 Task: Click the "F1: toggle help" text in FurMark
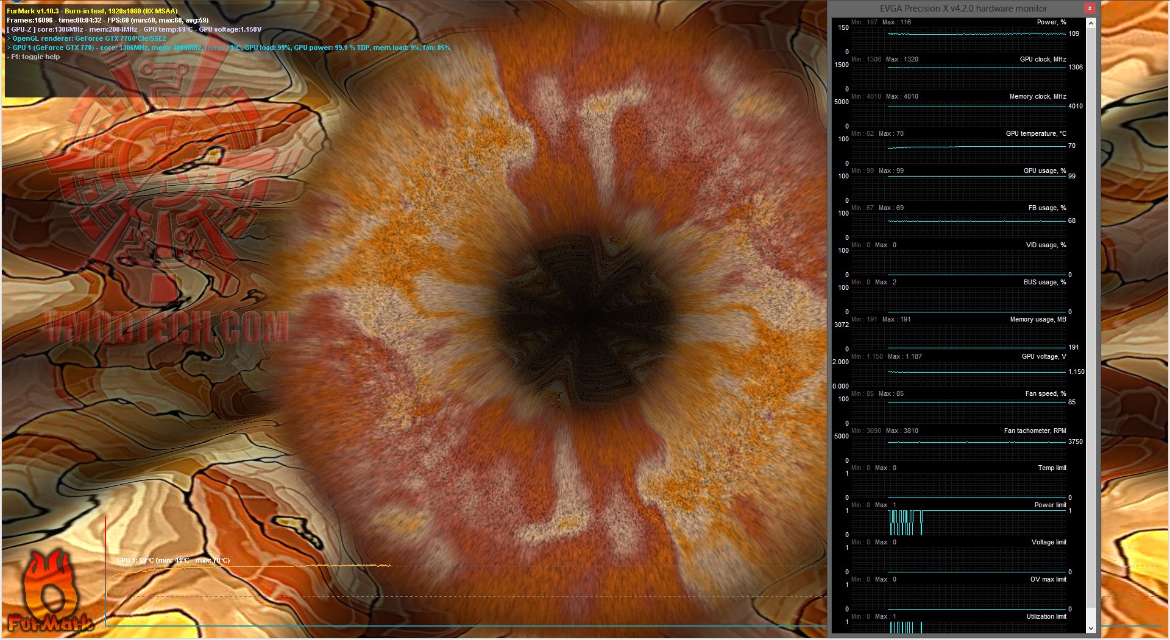coord(34,57)
